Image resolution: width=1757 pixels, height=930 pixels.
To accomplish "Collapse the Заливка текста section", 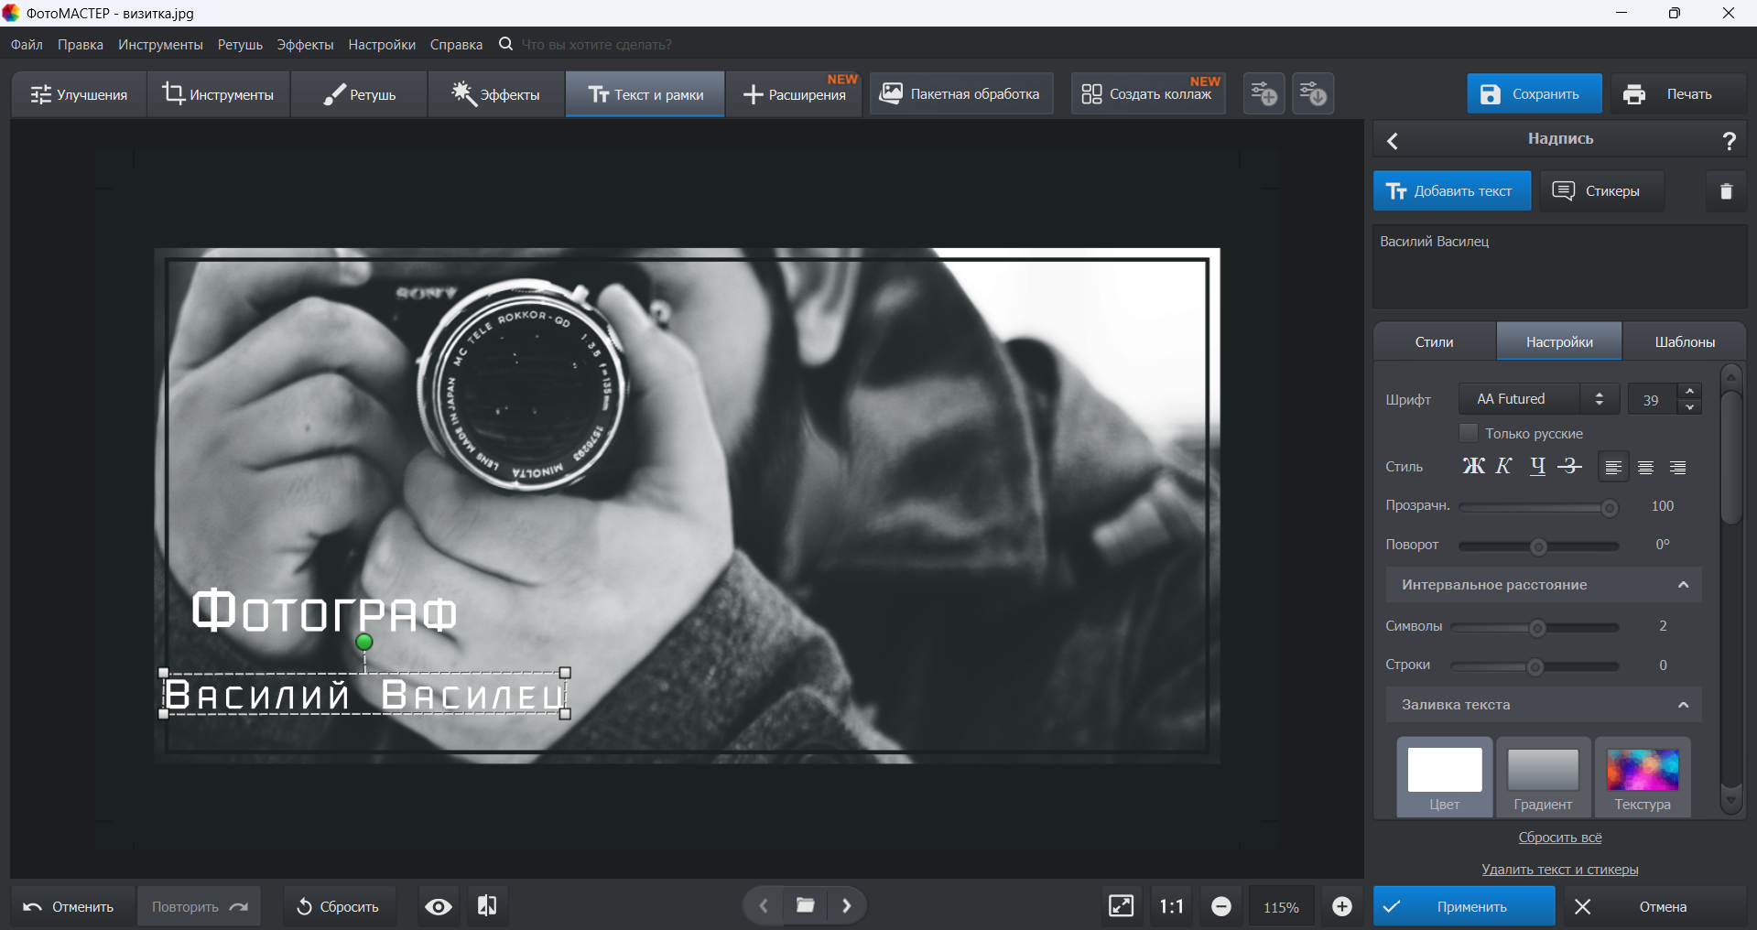I will coord(1682,705).
